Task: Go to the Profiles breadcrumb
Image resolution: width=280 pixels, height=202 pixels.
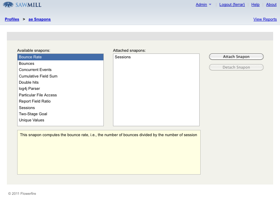Action: [12, 19]
